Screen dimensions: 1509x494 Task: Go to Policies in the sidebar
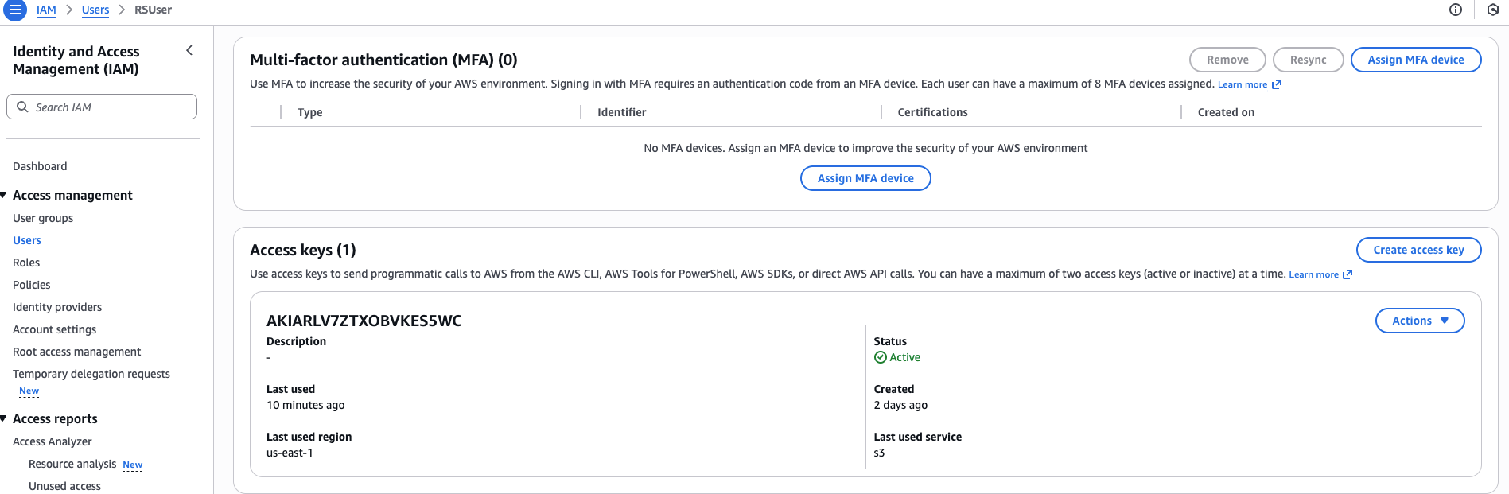[x=32, y=285]
